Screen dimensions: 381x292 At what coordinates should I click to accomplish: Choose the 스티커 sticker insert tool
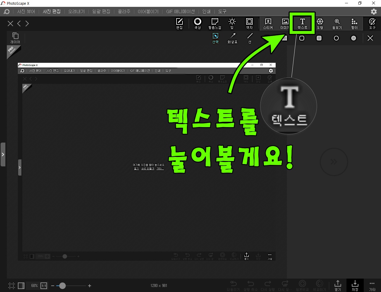[x=268, y=24]
